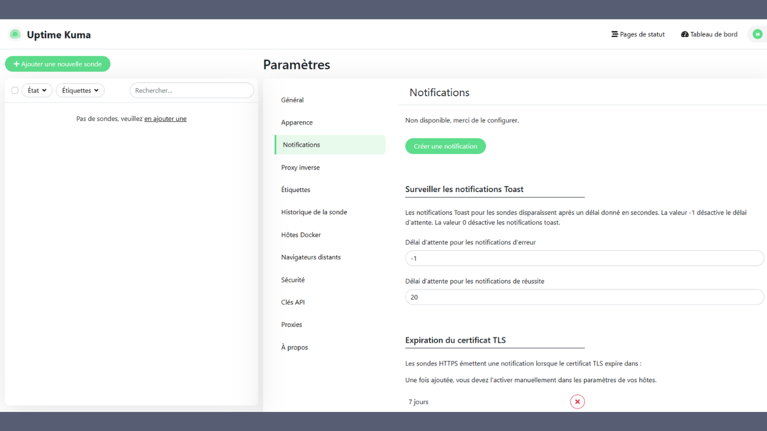Screen dimensions: 767x431
Task: Expand the Étiquettes filter dropdown
Action: click(x=80, y=90)
